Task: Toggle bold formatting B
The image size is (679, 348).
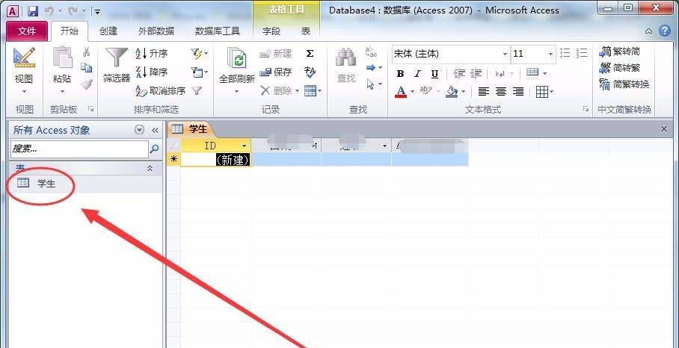Action: point(400,74)
